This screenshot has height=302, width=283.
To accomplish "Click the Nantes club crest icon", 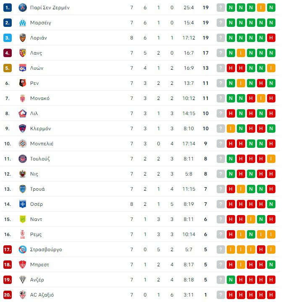I will click(x=23, y=219).
